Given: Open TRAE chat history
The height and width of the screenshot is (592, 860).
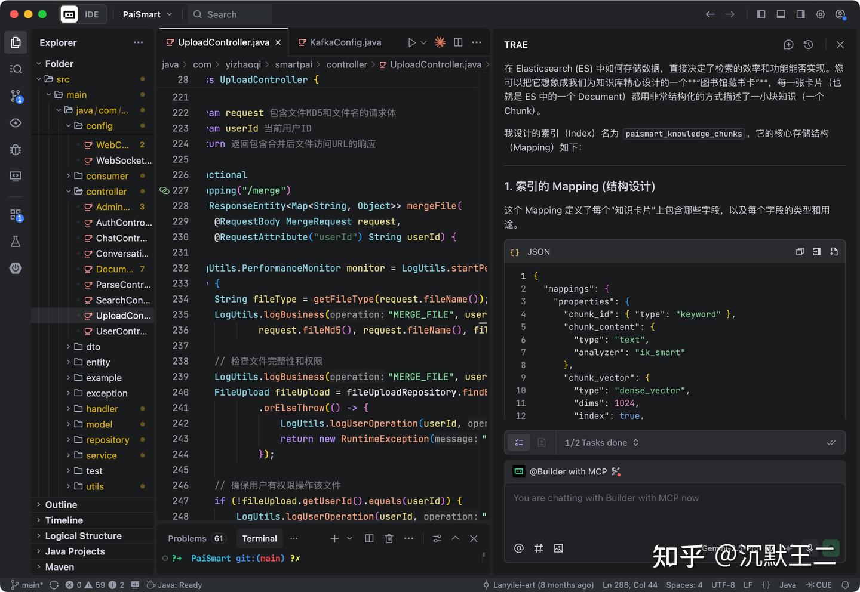Looking at the screenshot, I should 808,45.
